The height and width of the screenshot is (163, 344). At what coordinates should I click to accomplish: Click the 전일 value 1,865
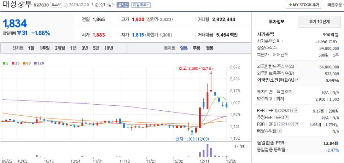99,19
